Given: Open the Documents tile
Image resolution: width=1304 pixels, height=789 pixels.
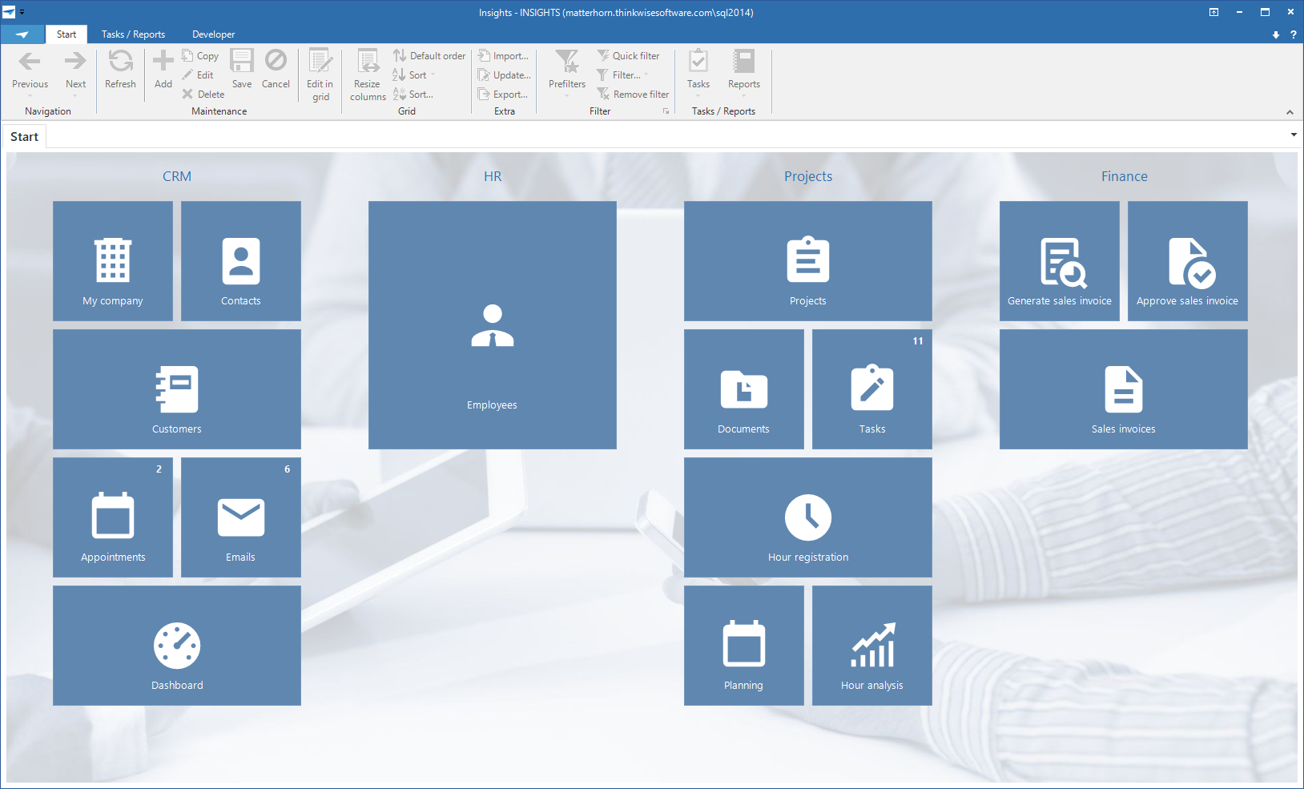Looking at the screenshot, I should (743, 389).
